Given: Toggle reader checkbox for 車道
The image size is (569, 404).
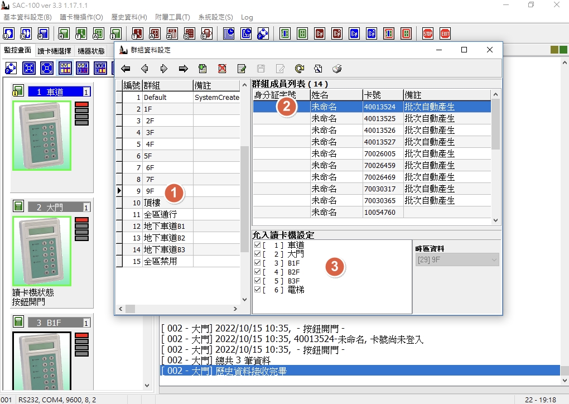Looking at the screenshot, I should click(x=258, y=244).
